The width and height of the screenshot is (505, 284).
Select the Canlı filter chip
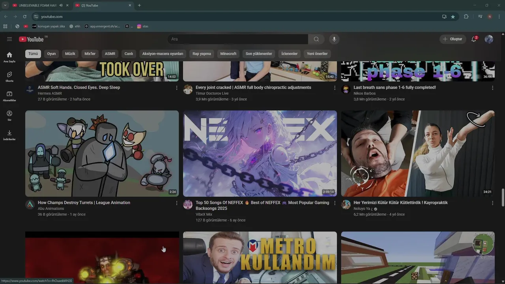point(129,54)
